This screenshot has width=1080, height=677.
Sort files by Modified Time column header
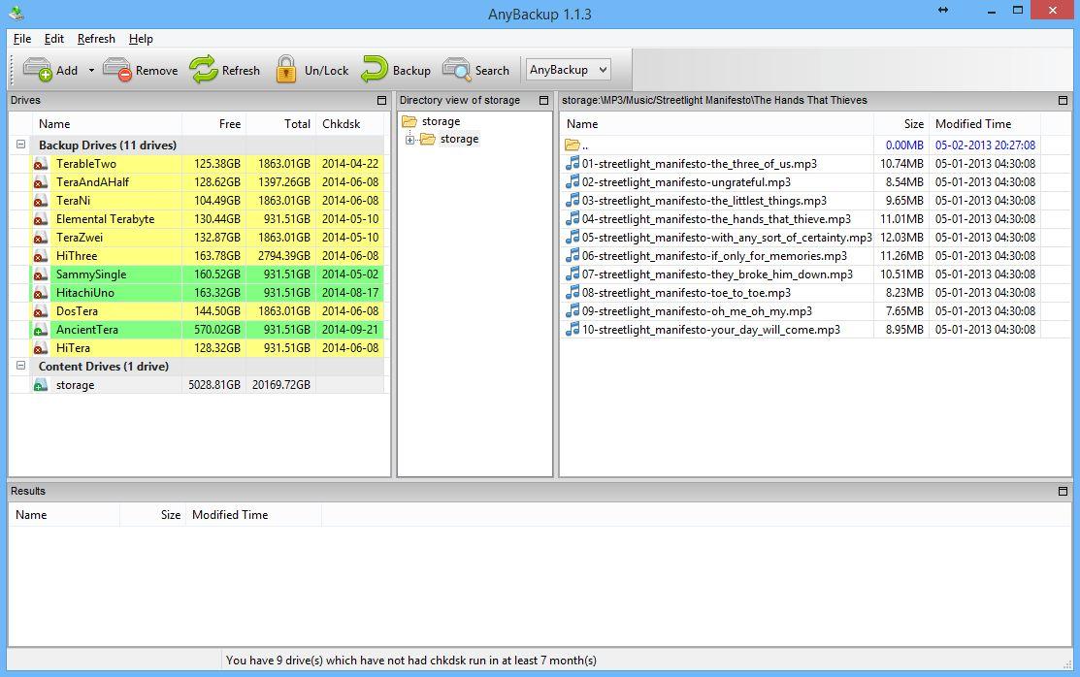pos(985,124)
